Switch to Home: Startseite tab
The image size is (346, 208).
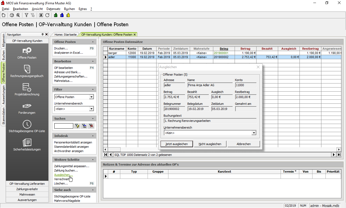65,35
